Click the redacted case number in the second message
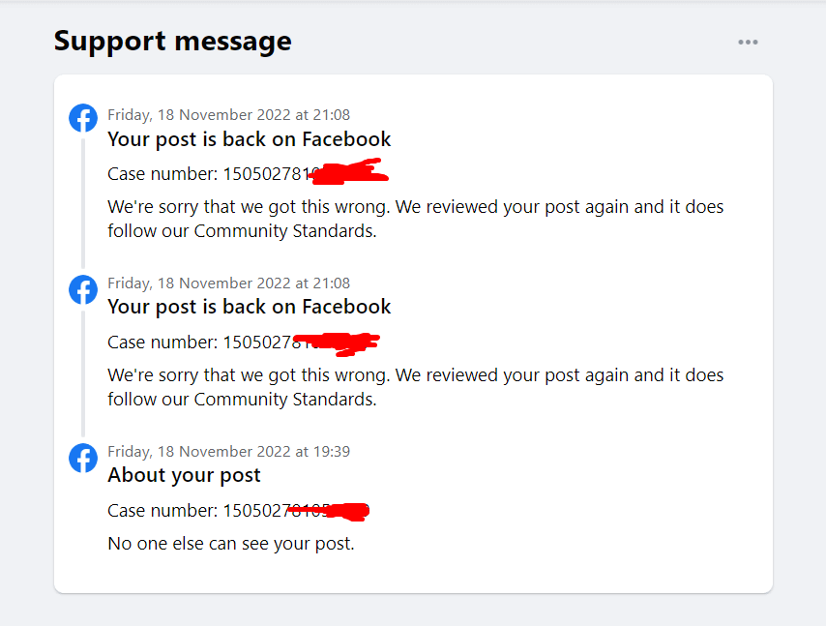Screen dimensions: 826x626 click(x=242, y=342)
